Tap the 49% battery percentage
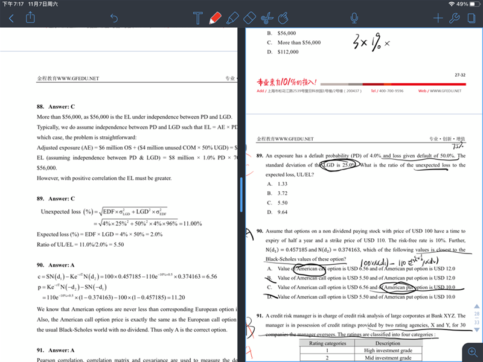Viewport: 483px width, 362px height. [462, 4]
